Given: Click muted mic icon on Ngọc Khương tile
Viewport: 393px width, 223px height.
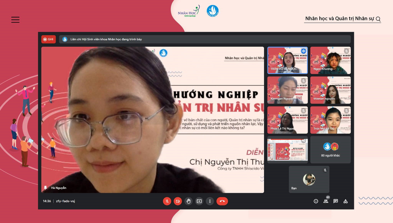Looking at the screenshot, I should point(347,51).
